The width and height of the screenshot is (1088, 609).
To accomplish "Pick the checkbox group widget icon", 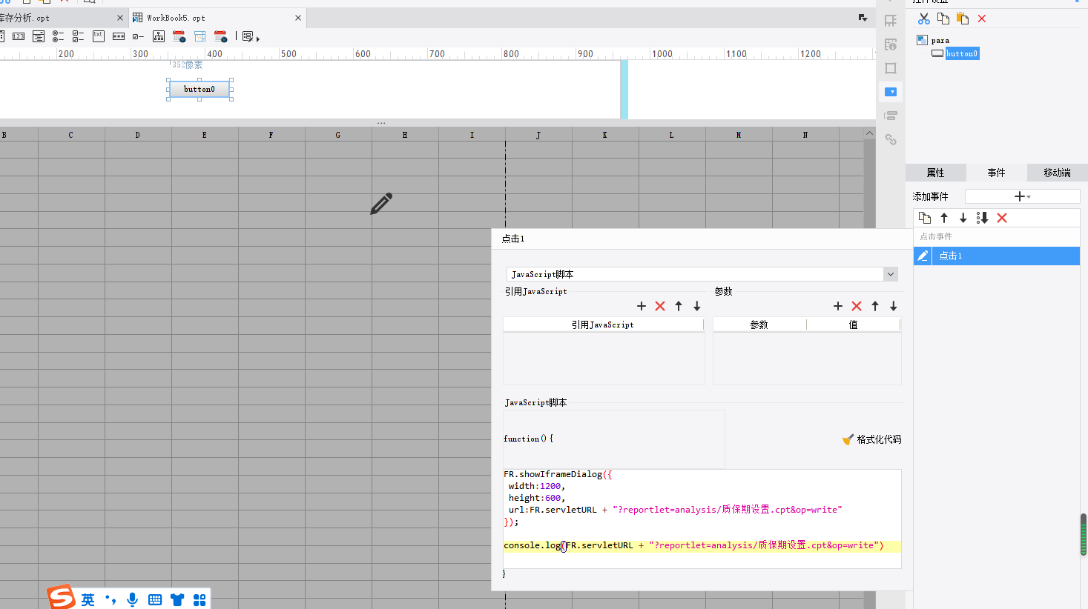I will (x=78, y=36).
